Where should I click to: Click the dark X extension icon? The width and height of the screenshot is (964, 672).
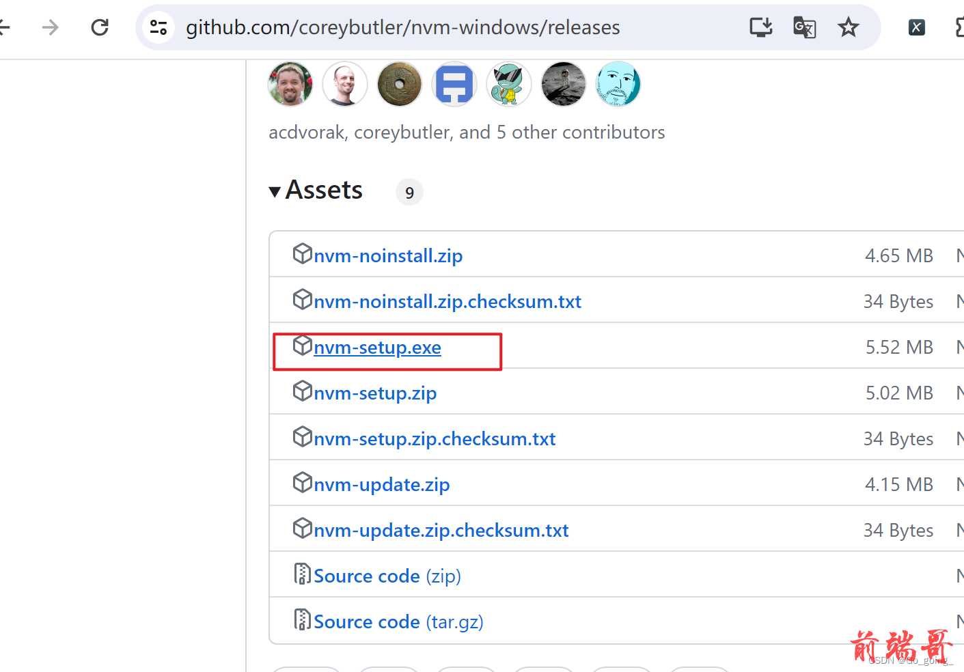(916, 27)
